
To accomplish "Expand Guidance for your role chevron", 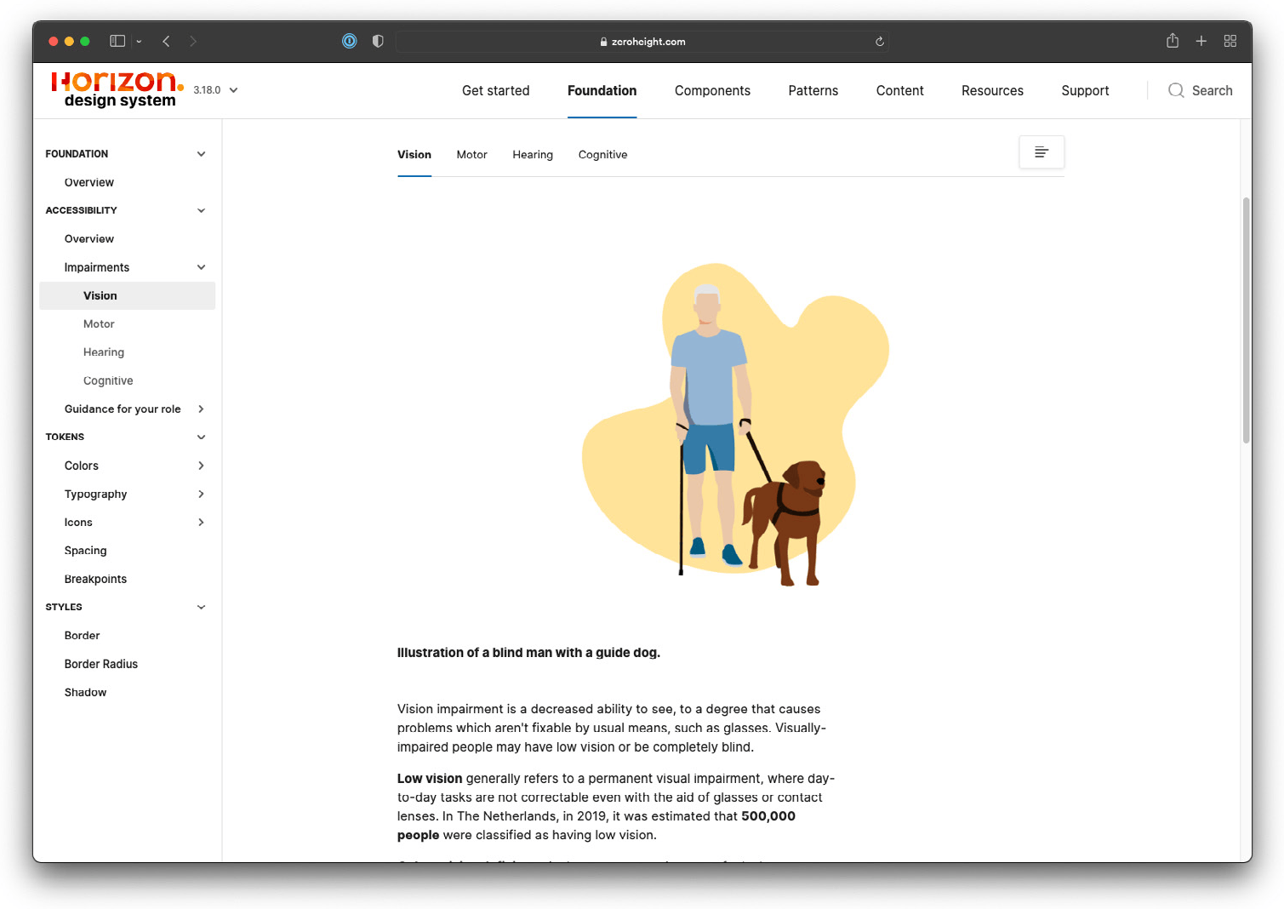I will [202, 409].
